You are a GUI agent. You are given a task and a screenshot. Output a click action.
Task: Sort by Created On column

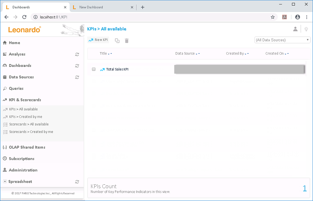(x=275, y=53)
